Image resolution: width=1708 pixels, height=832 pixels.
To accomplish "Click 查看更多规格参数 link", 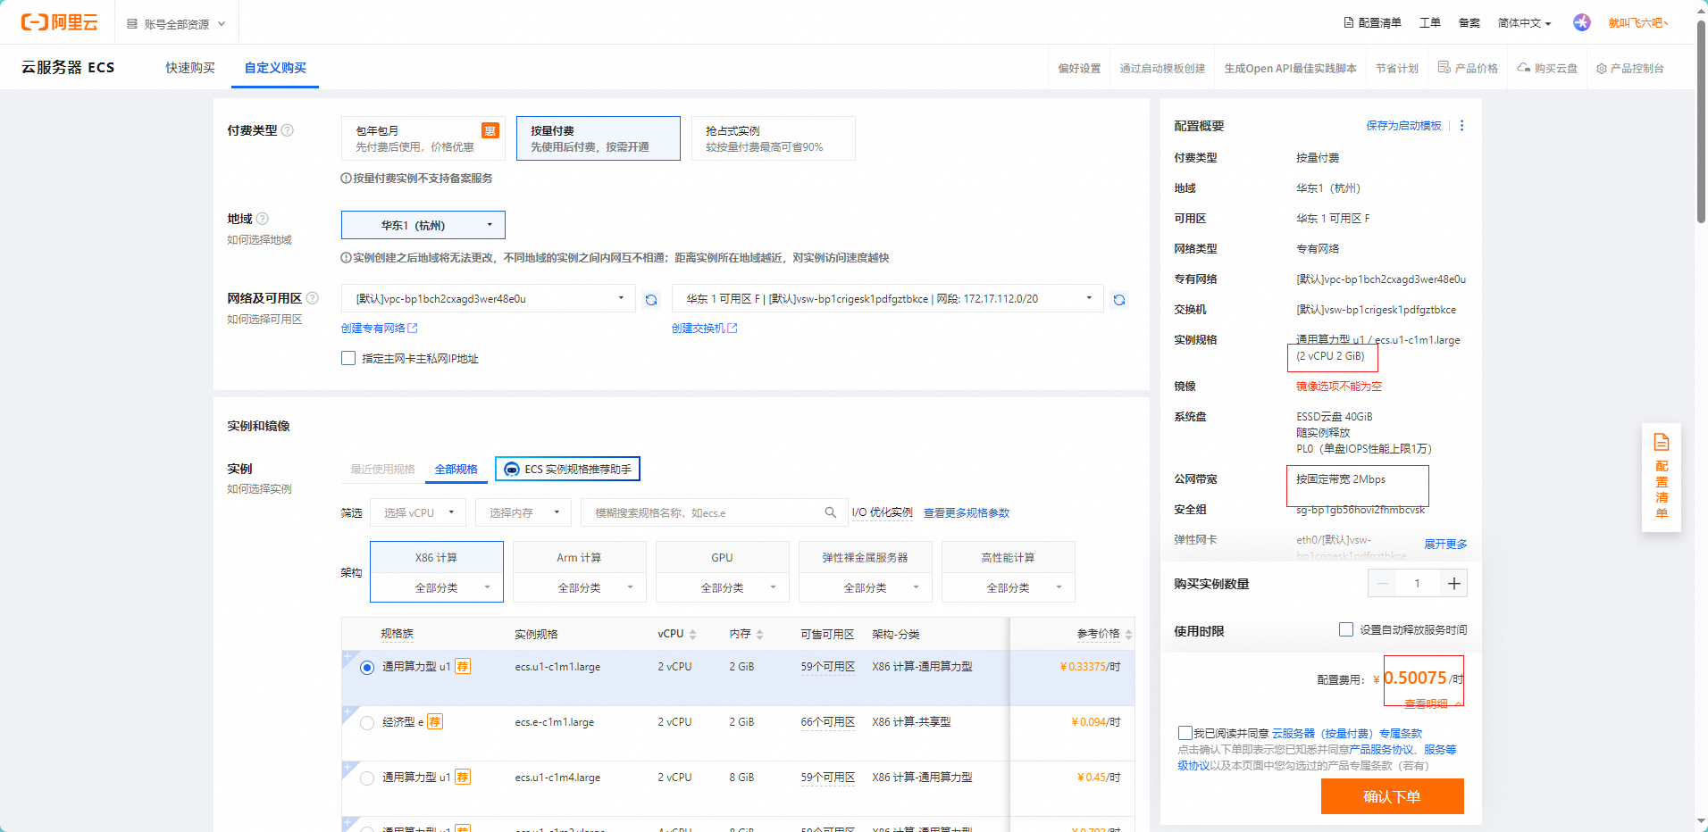I will 967,512.
